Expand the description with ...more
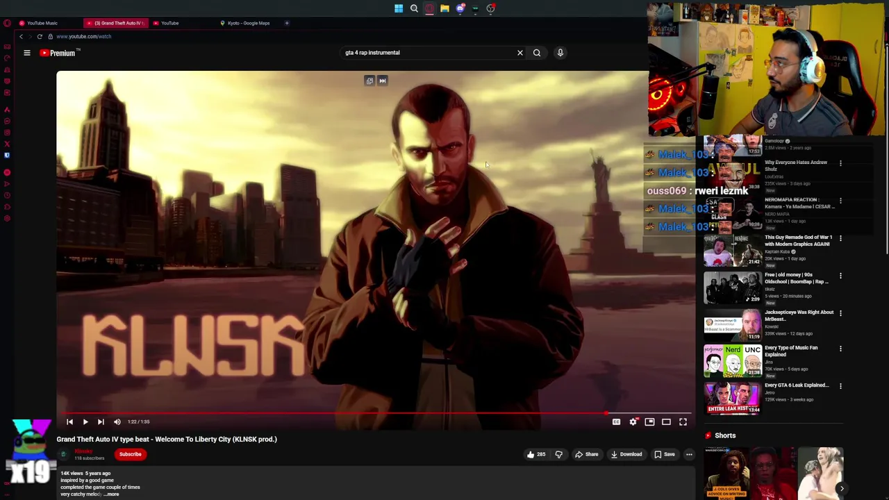889x500 pixels. (112, 494)
